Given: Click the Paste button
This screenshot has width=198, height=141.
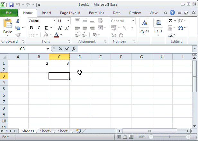Looking at the screenshot, I should coord(7,27).
